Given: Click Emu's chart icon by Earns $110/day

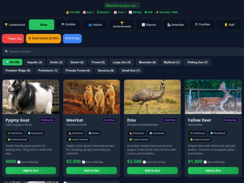Looking at the screenshot, I should (x=145, y=162).
